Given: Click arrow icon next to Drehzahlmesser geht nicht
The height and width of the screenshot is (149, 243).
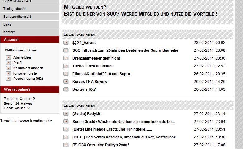Looking at the screenshot, I should 66,58.
